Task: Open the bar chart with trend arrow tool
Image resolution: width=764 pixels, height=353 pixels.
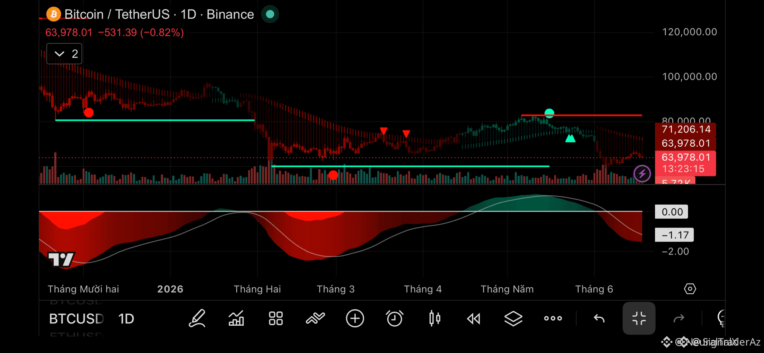Action: [236, 318]
